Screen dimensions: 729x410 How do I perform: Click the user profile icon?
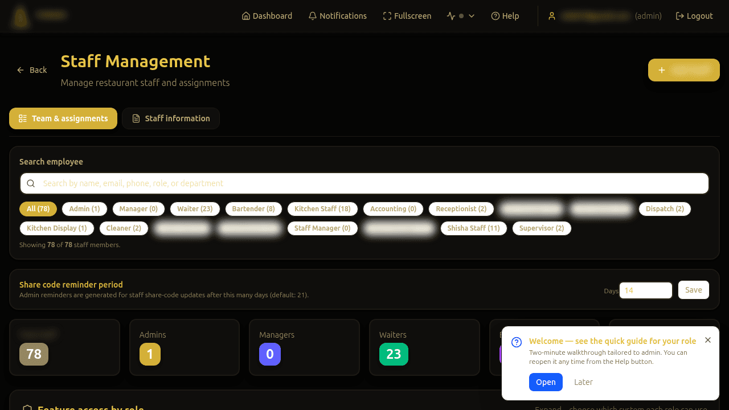click(x=551, y=16)
